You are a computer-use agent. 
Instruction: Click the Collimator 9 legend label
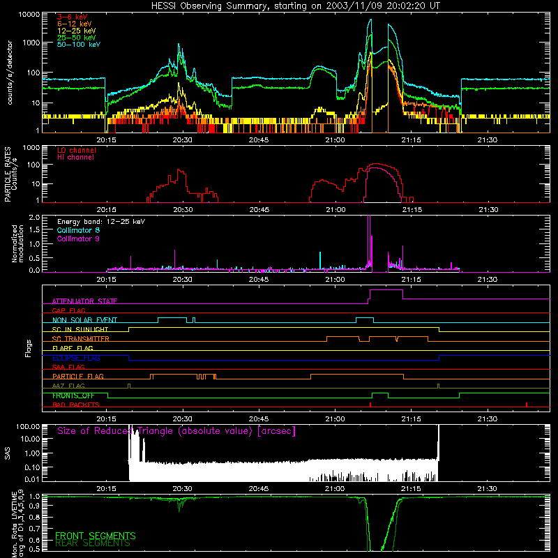(78, 239)
